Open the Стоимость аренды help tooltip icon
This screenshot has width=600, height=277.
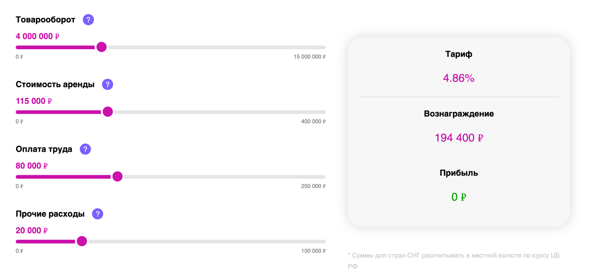tap(107, 85)
